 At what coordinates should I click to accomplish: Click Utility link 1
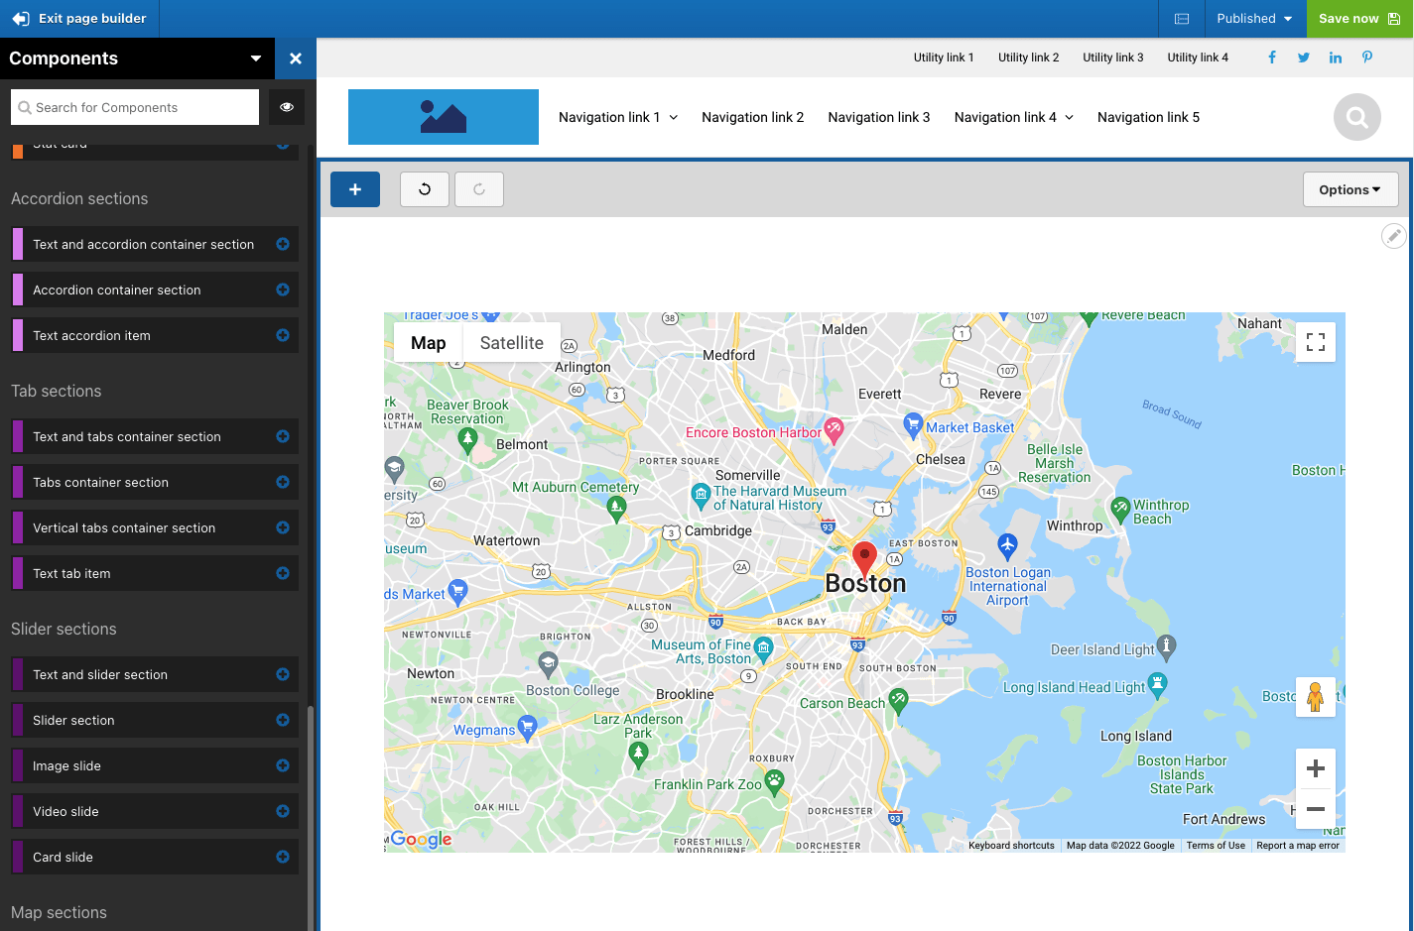tap(944, 58)
